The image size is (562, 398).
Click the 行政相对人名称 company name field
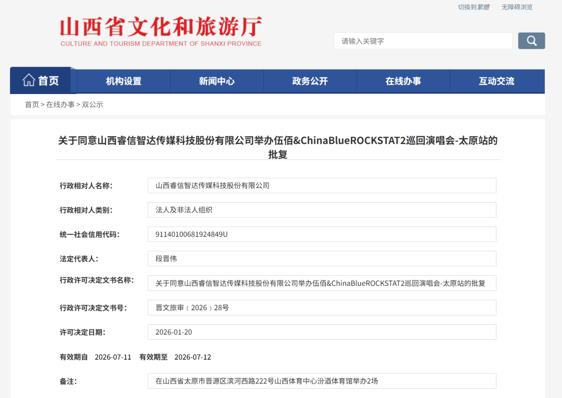322,185
